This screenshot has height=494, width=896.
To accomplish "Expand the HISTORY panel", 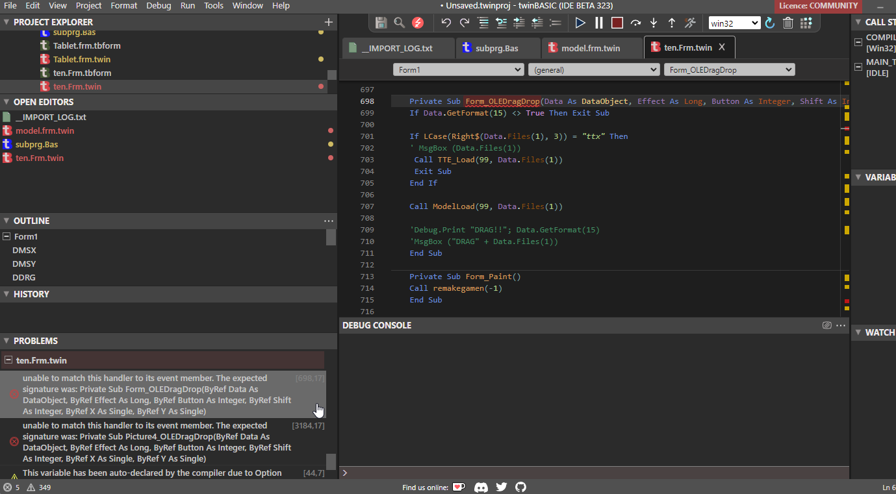I will [x=29, y=294].
